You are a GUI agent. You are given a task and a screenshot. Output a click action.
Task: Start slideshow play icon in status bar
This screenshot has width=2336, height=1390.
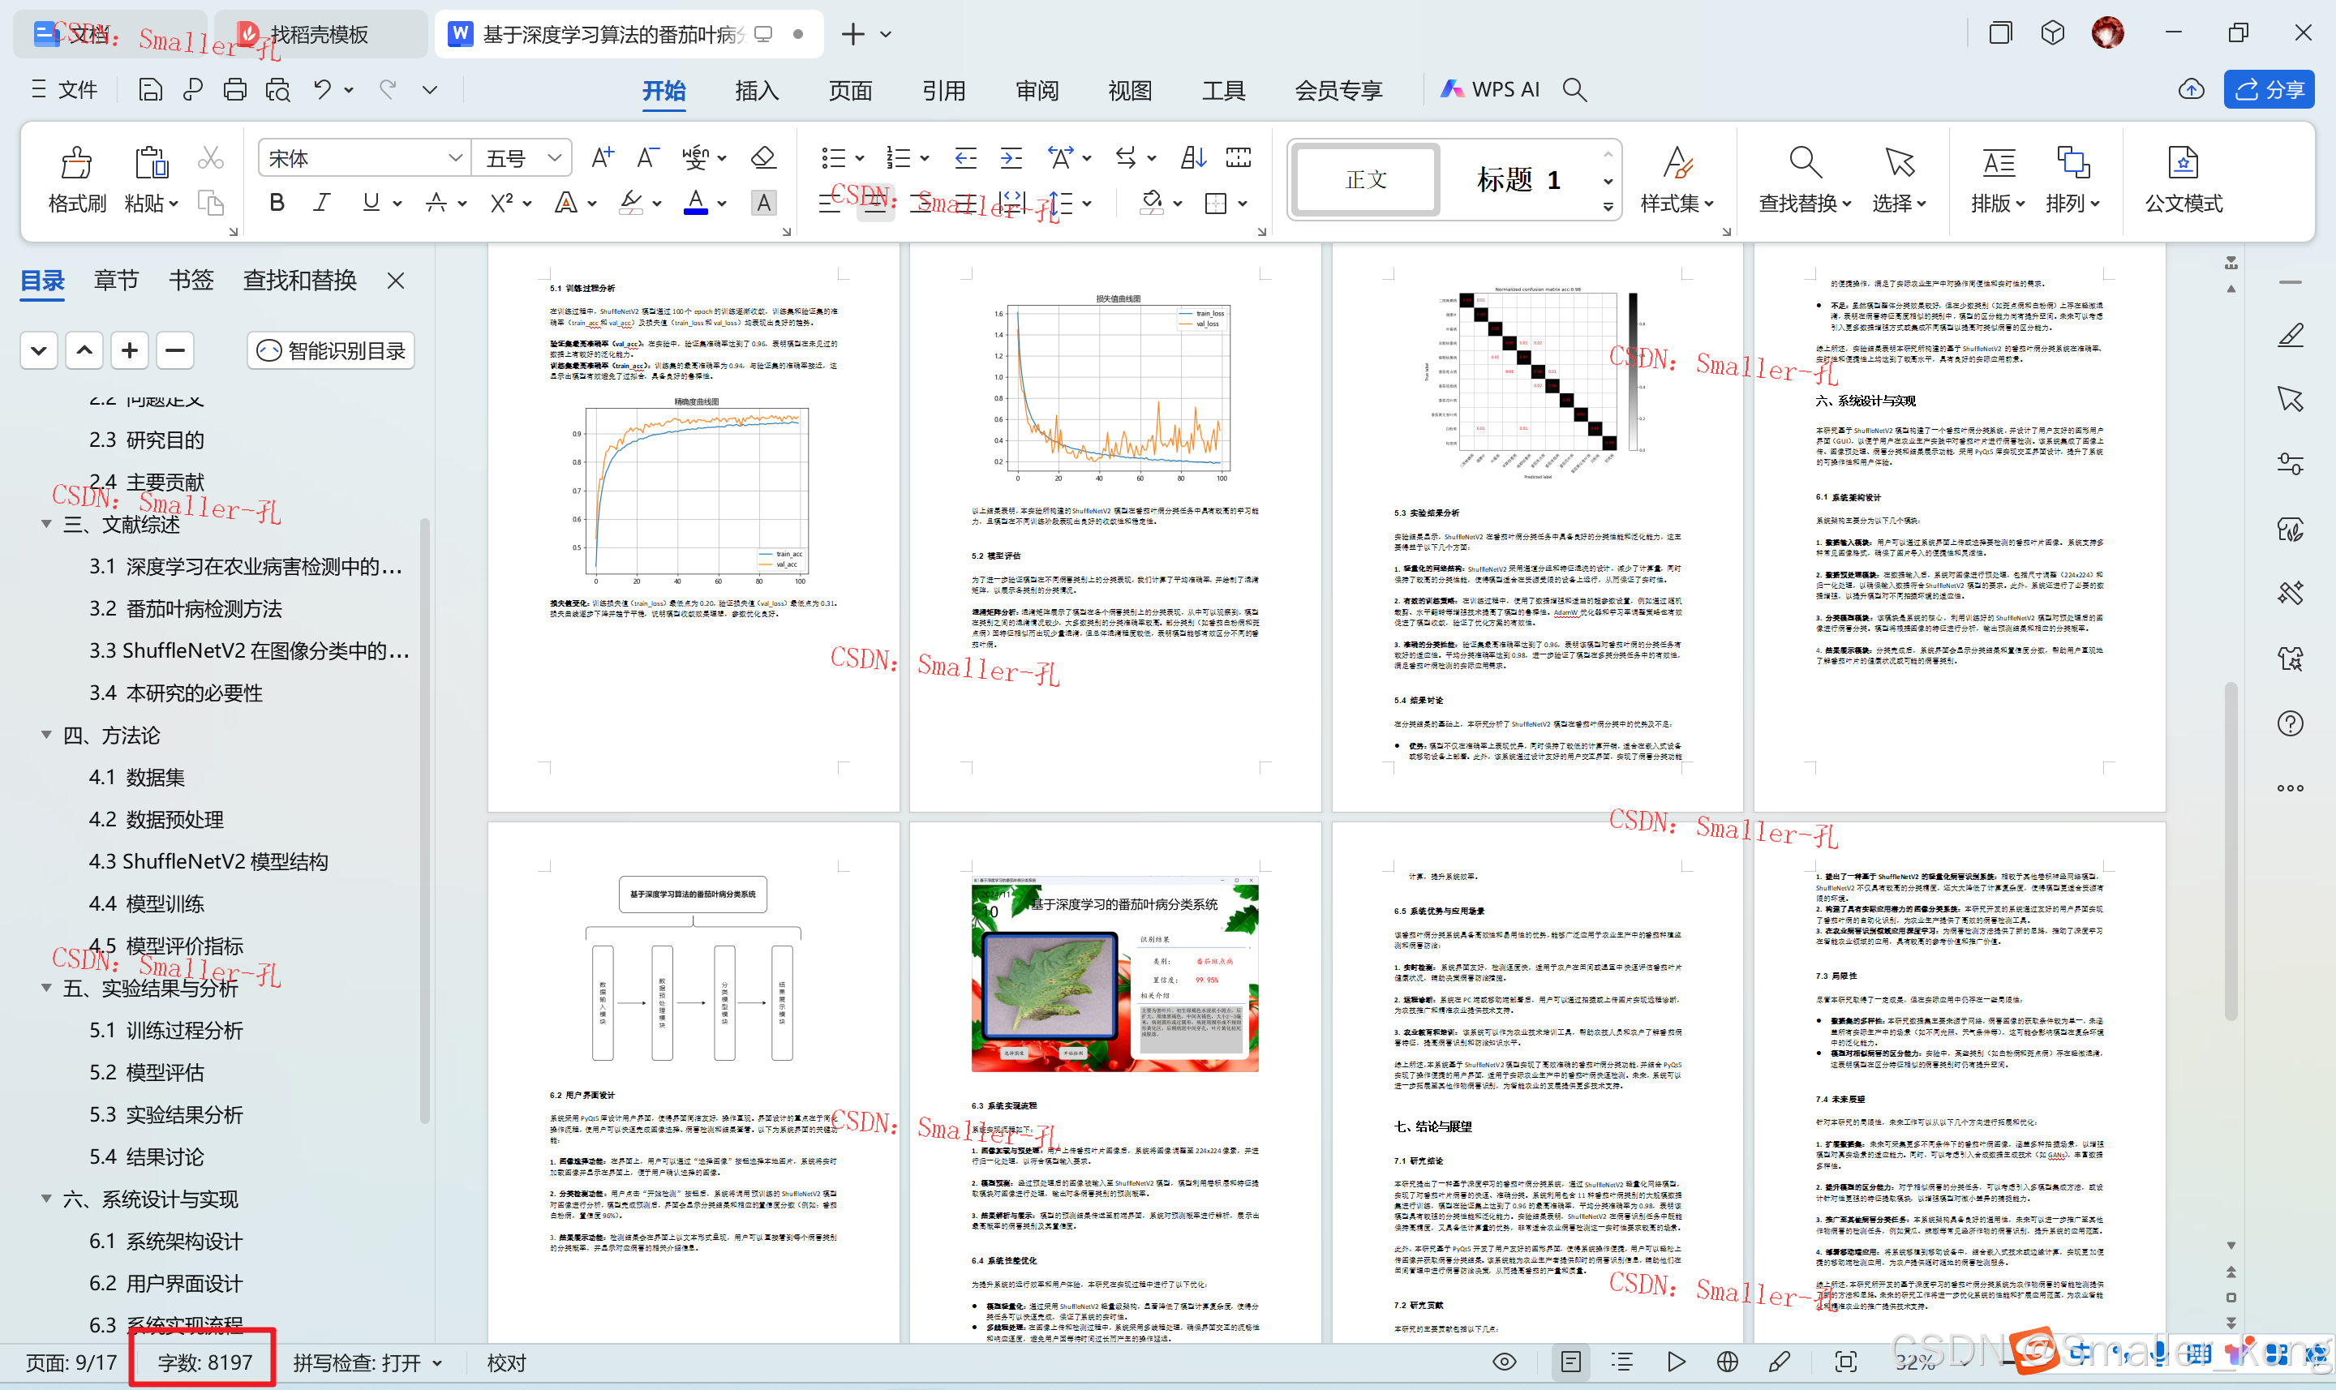tap(1676, 1362)
